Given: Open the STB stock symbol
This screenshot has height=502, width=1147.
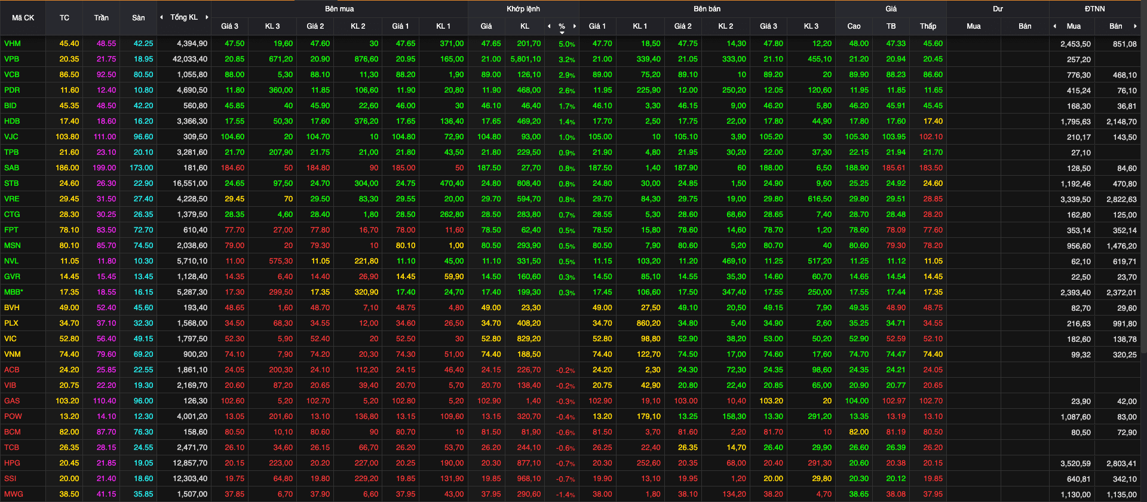Looking at the screenshot, I should tap(11, 183).
